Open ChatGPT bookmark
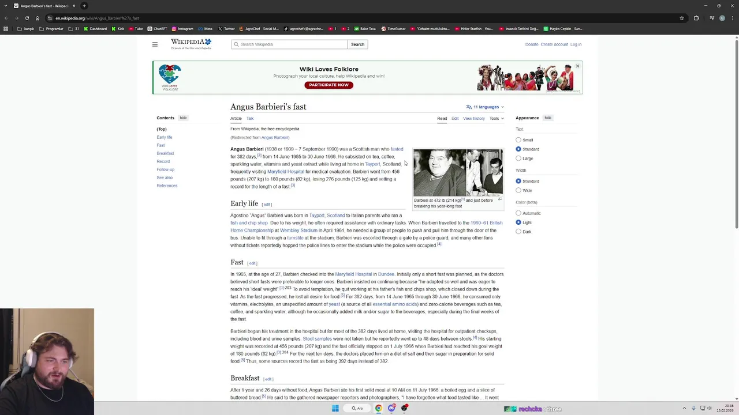 158,29
